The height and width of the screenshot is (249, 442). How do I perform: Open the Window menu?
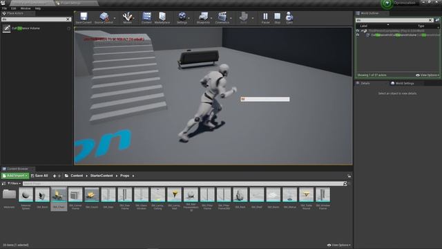pos(26,8)
